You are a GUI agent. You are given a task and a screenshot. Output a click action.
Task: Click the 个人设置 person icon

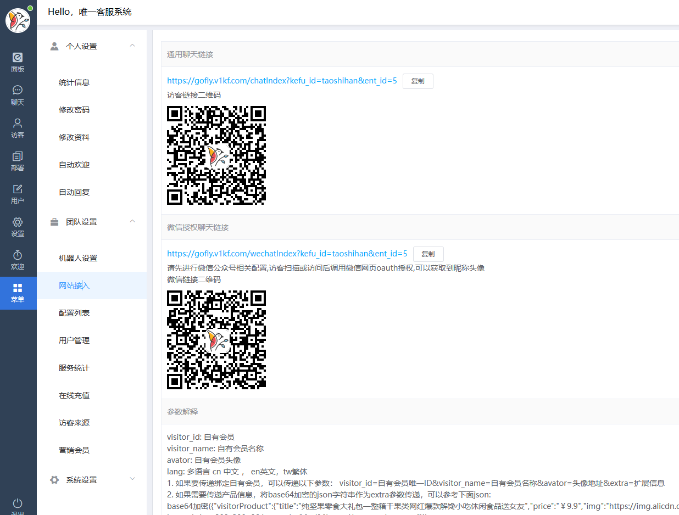point(54,46)
